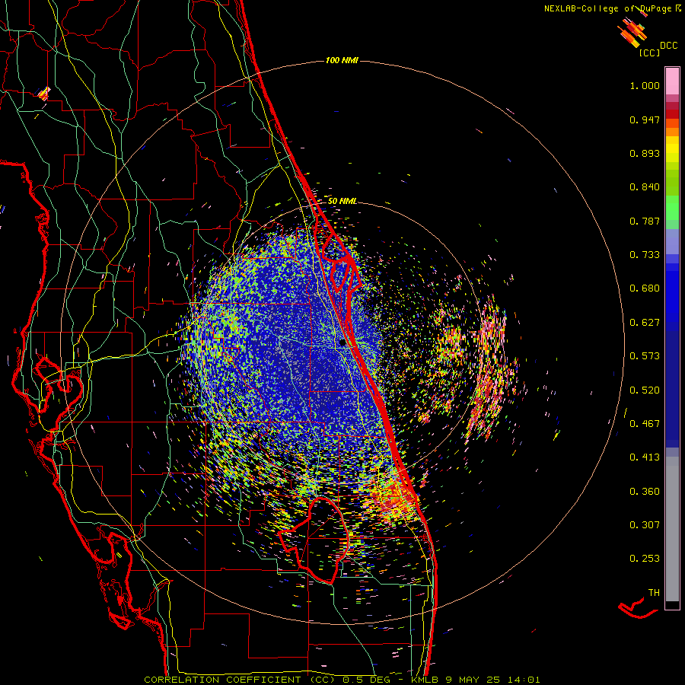Pick the pink swatch at the colorbar top

click(x=672, y=81)
